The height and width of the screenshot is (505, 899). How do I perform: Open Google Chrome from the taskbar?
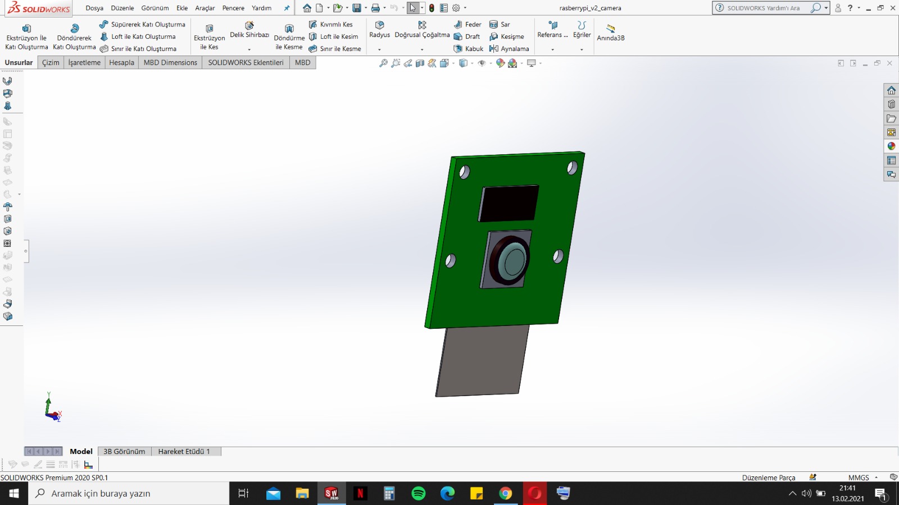click(506, 493)
